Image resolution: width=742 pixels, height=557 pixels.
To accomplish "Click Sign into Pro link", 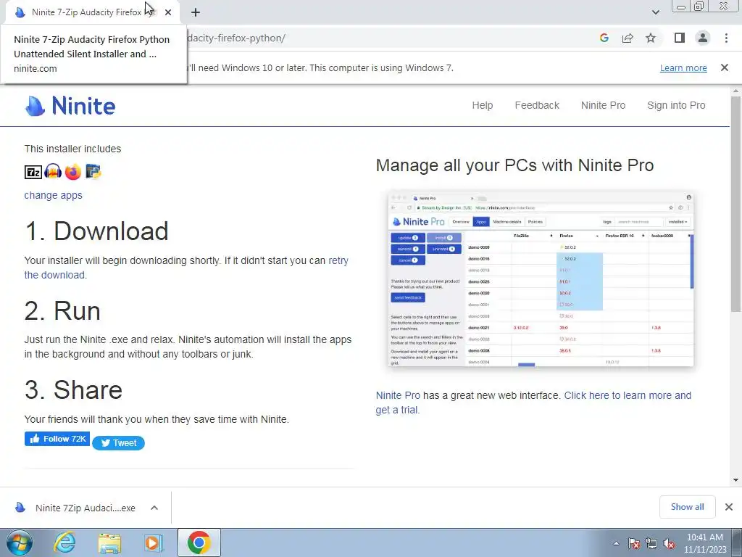I will 676,105.
